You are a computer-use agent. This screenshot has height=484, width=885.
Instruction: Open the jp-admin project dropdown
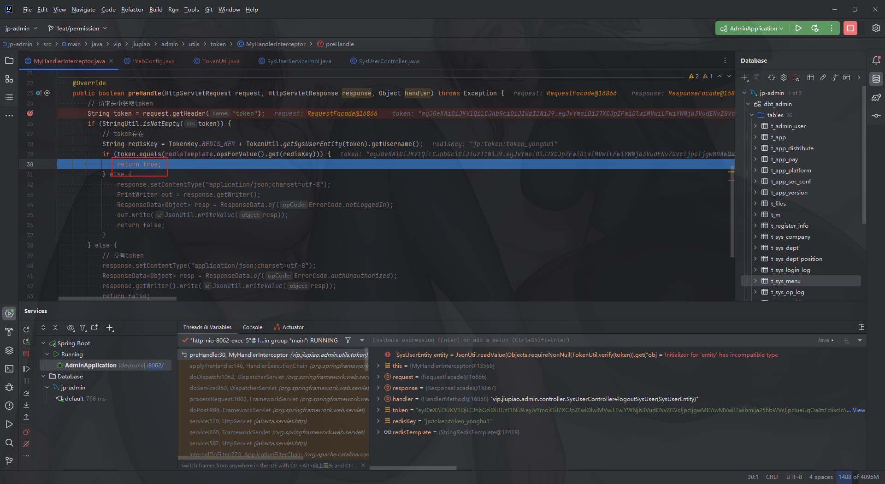[x=21, y=28]
